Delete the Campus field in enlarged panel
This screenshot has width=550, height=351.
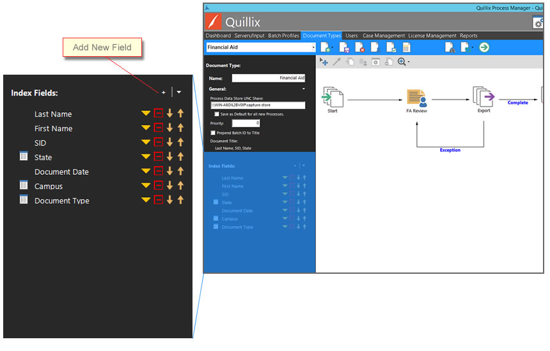point(159,185)
